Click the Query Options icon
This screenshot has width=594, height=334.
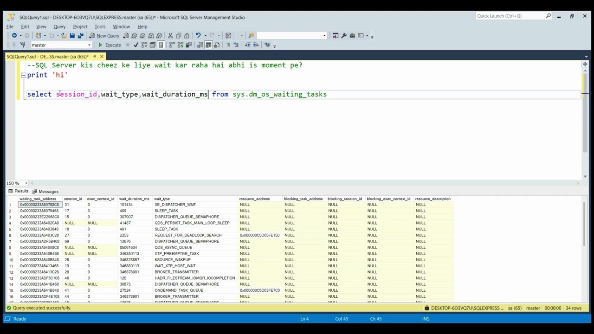152,45
